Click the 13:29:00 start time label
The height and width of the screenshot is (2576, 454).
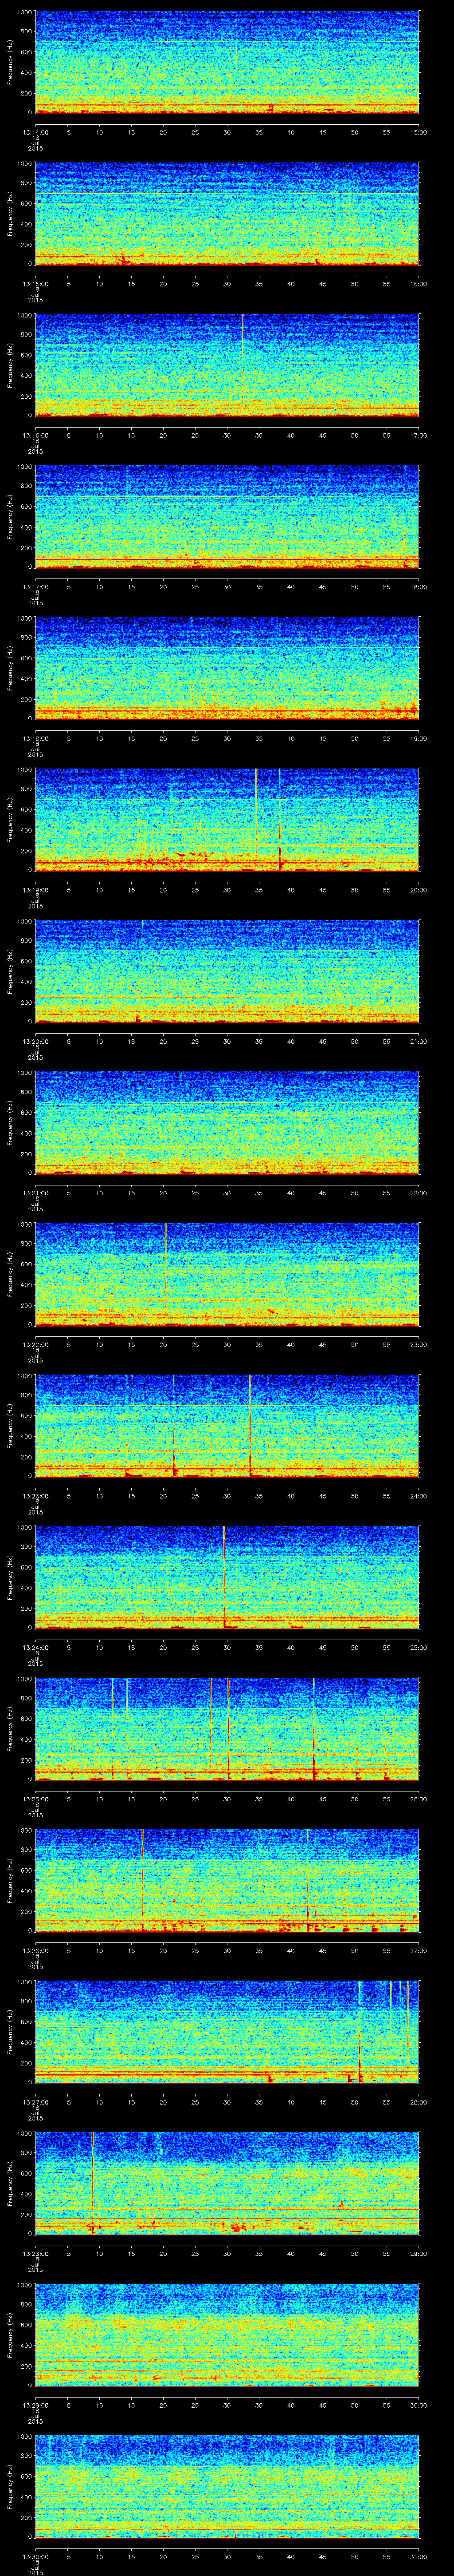tap(35, 2404)
